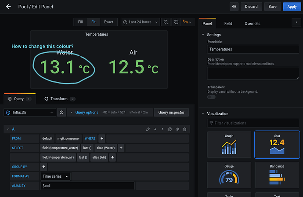
Task: Choose the Gauge visualization
Action: click(229, 175)
